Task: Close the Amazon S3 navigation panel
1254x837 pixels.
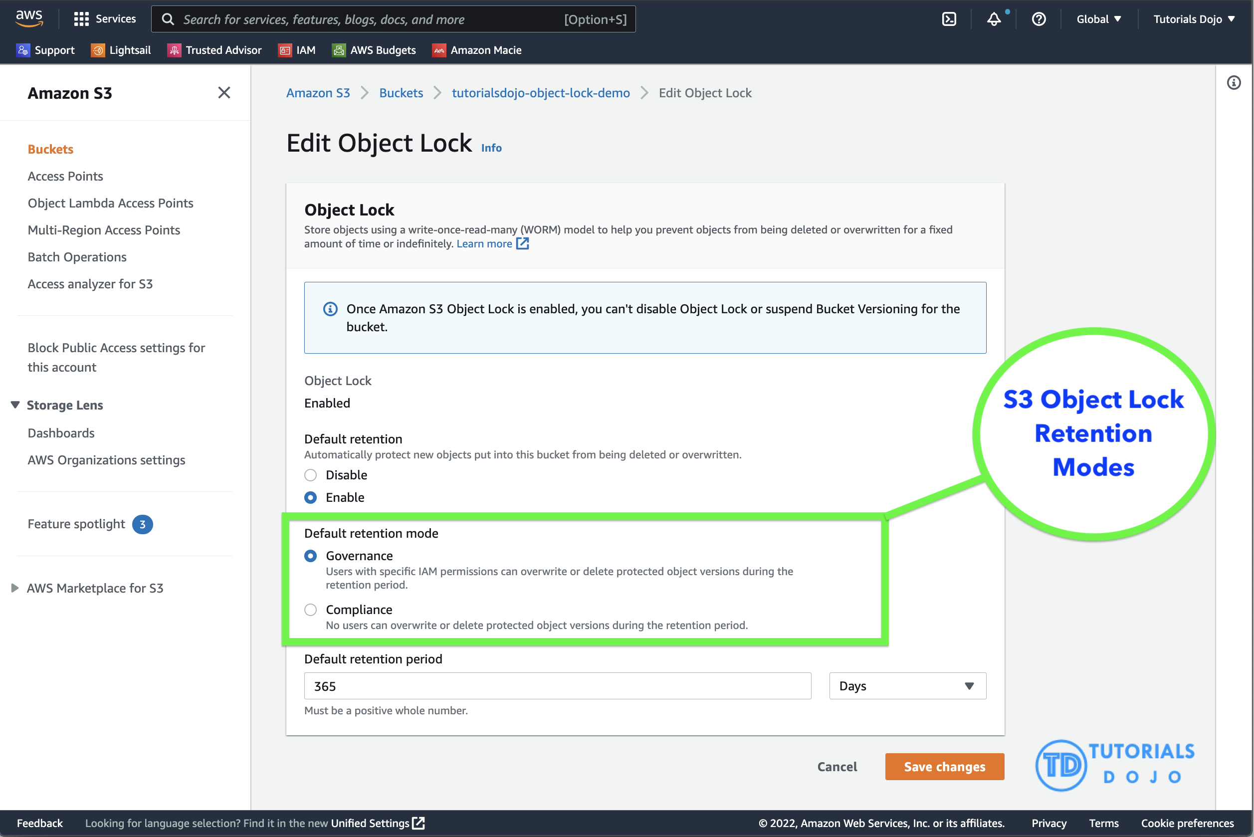Action: 224,93
